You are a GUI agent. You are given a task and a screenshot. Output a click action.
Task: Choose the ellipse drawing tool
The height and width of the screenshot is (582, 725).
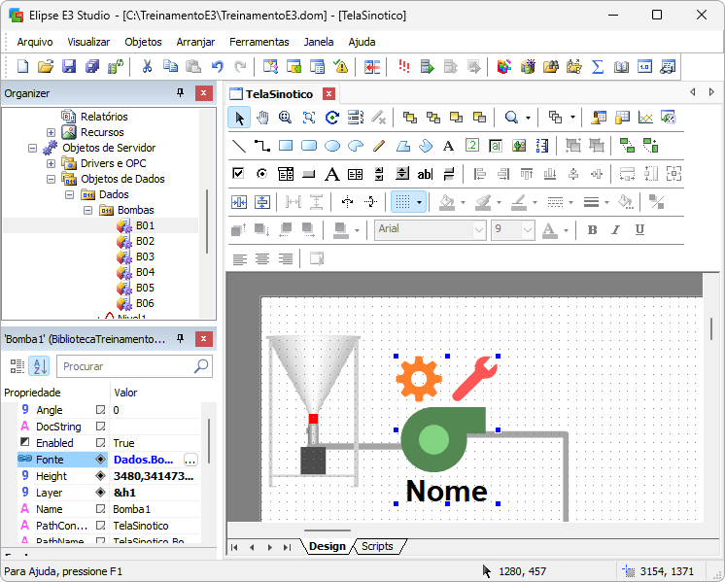click(332, 146)
